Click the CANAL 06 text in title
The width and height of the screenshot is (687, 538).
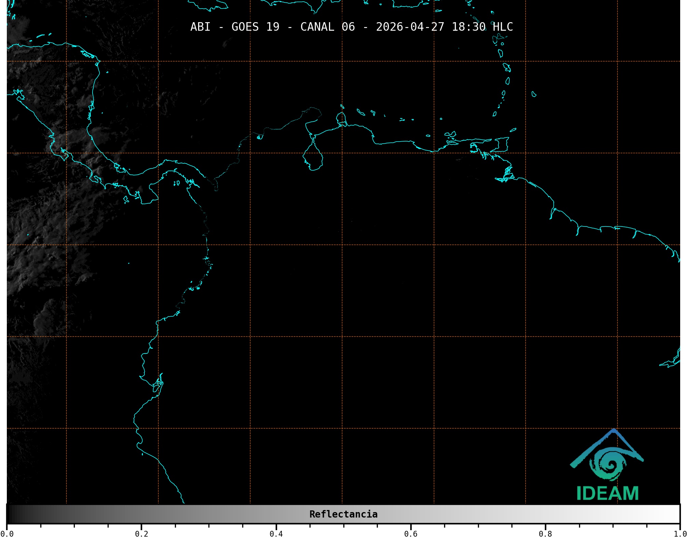327,27
